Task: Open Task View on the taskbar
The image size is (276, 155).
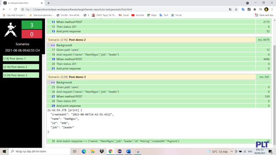Action: pyautogui.click(x=75, y=151)
